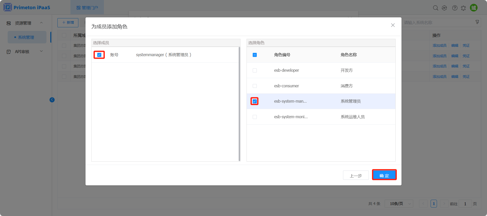Screen dimensions: 487x216
Task: Open the help question mark icon
Action: 455,8
